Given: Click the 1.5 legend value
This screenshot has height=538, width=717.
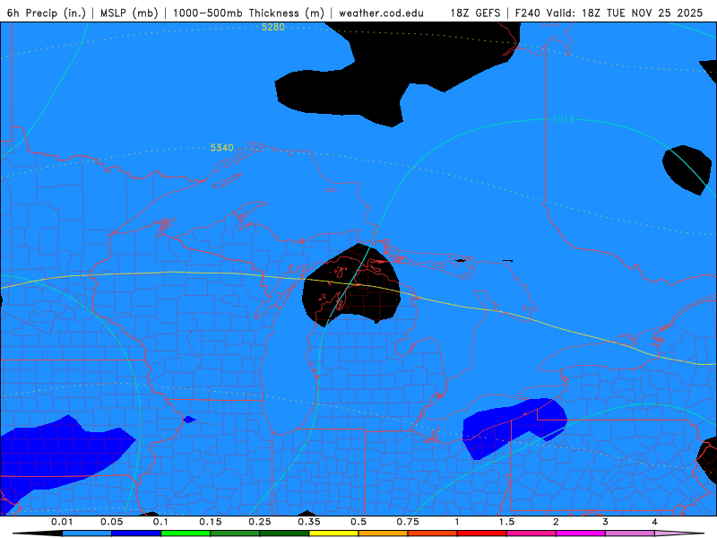Looking at the screenshot, I should pyautogui.click(x=506, y=522).
